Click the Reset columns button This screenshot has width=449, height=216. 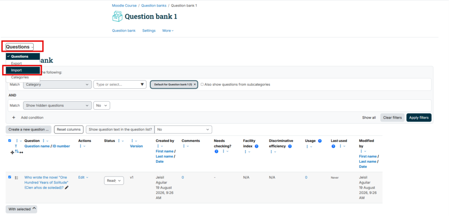[69, 130]
